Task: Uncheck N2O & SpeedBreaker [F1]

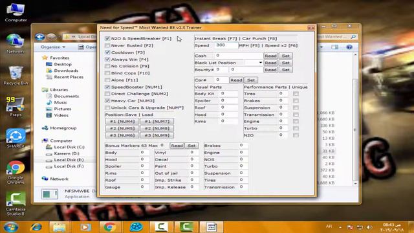Action: (x=107, y=39)
